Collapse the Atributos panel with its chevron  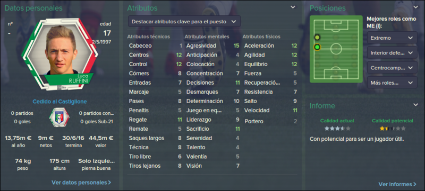[x=293, y=7]
